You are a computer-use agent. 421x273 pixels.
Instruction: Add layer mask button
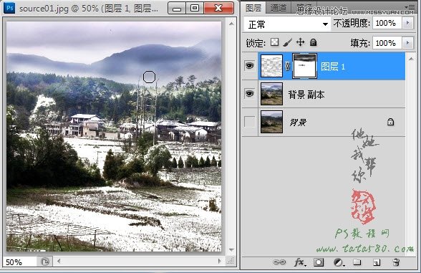click(319, 262)
